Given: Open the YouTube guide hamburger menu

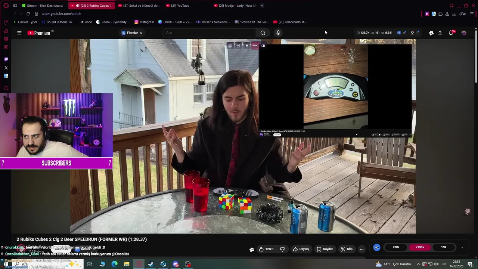Looking at the screenshot, I should pyautogui.click(x=19, y=33).
